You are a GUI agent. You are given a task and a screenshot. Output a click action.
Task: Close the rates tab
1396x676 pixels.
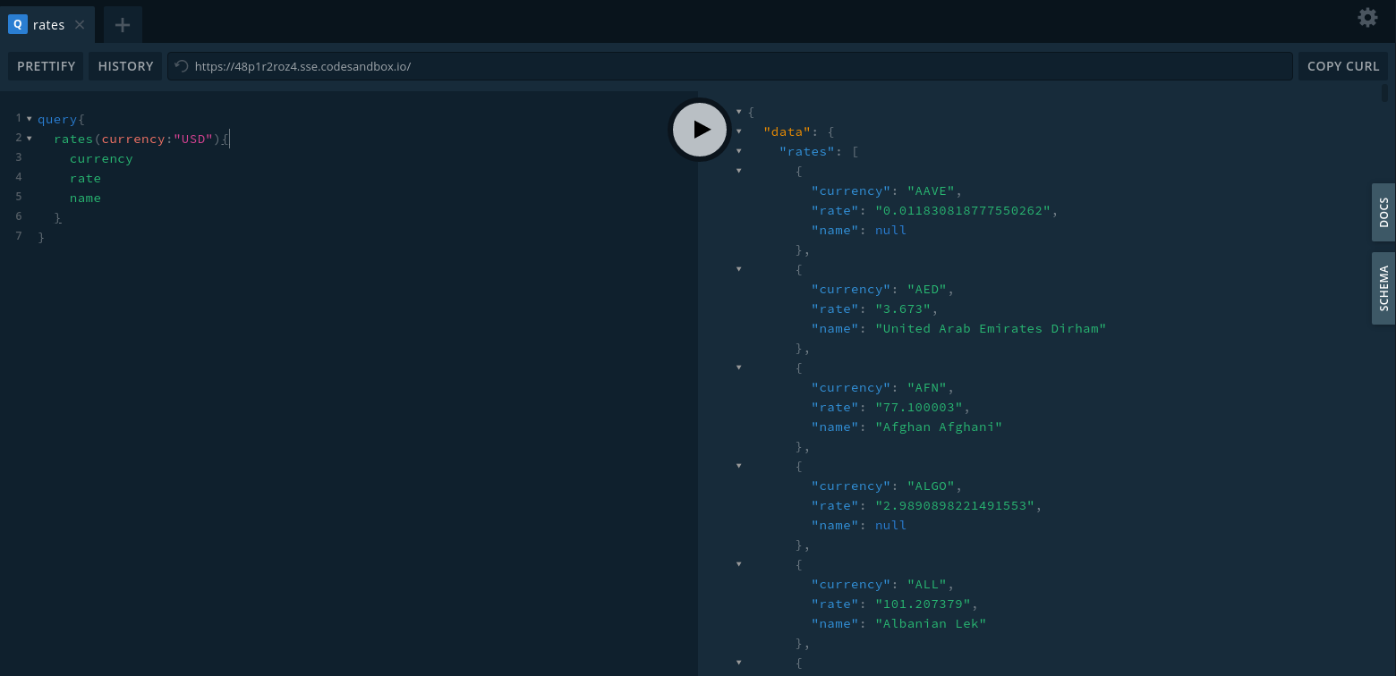click(x=80, y=25)
